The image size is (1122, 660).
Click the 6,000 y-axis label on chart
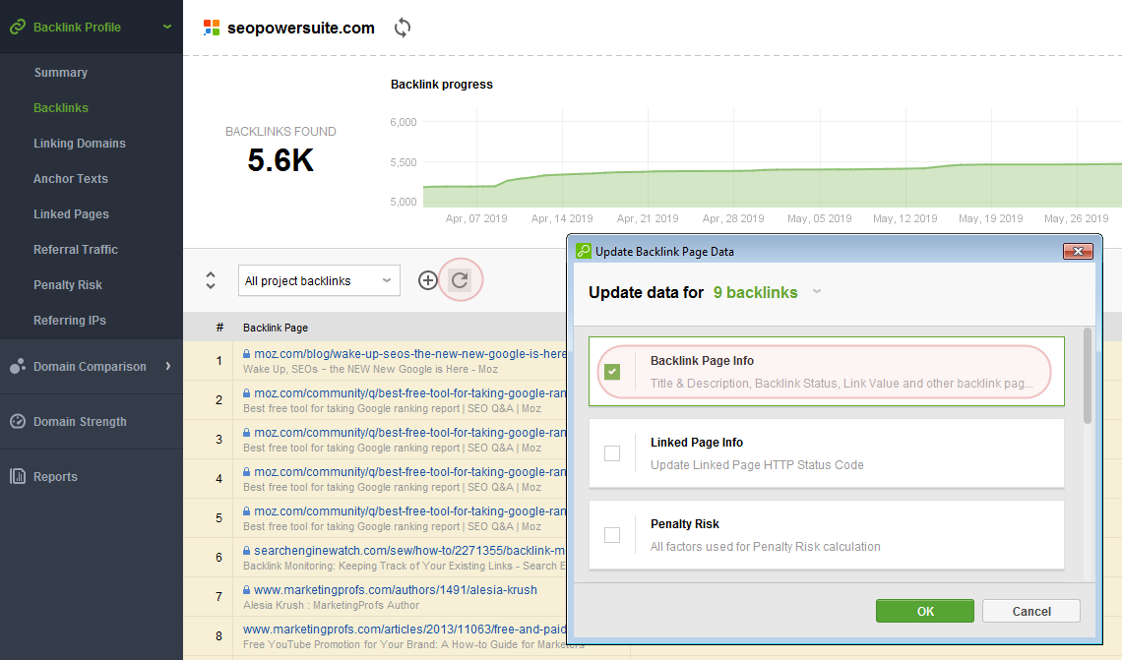(x=403, y=122)
